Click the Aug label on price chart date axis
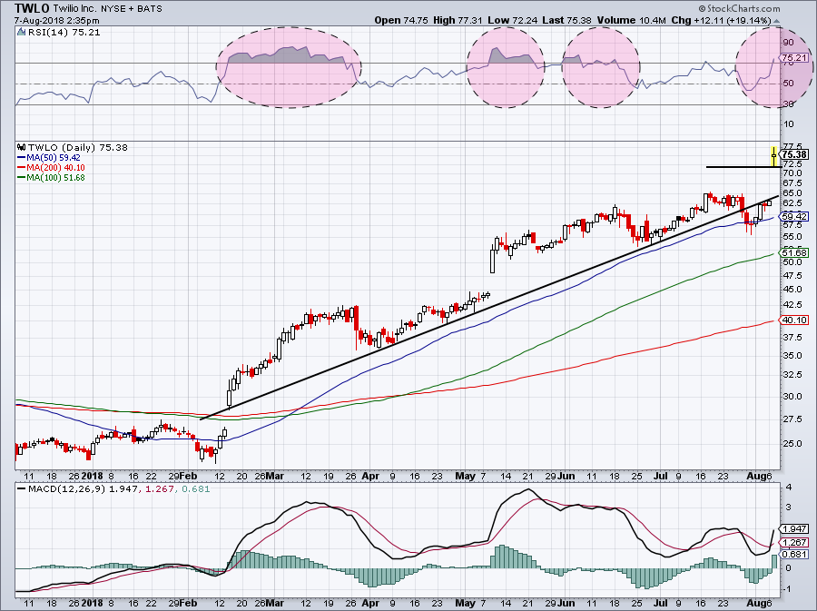 [754, 476]
